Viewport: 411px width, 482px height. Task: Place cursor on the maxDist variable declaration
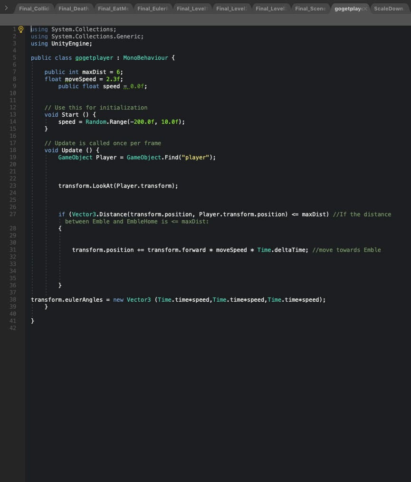(94, 72)
